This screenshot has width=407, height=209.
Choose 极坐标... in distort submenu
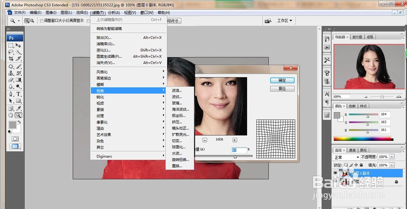[180, 115]
